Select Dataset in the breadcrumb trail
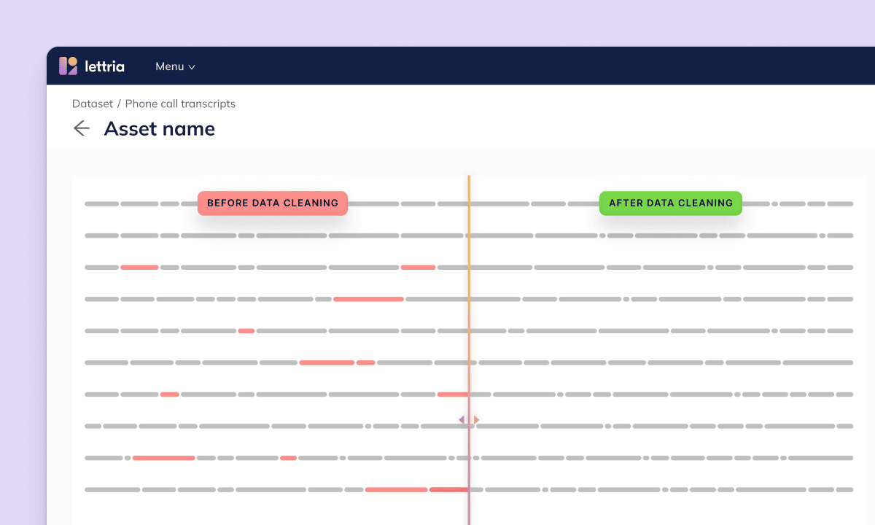 pos(93,104)
